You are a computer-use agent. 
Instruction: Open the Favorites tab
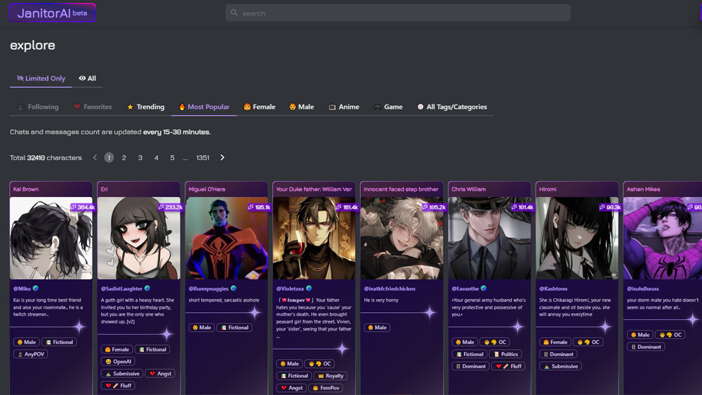coord(93,107)
